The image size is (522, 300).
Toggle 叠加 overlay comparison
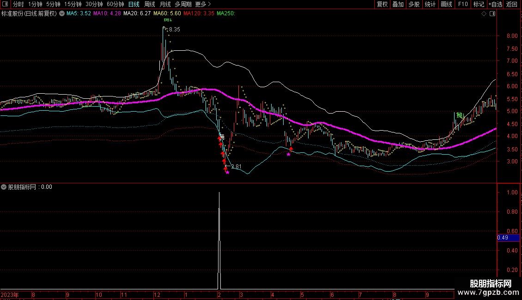pos(398,4)
